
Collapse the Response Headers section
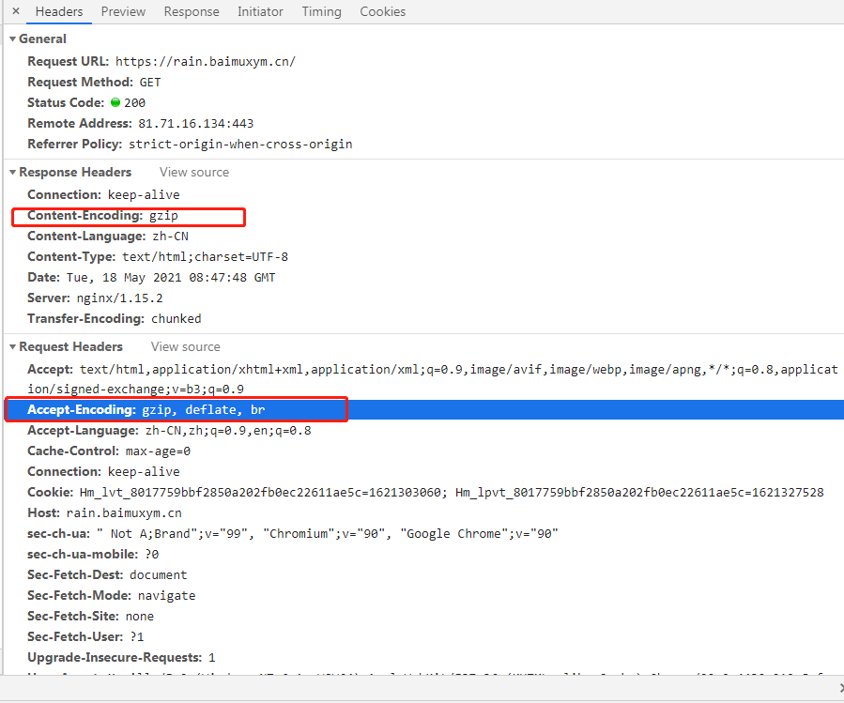tap(12, 173)
